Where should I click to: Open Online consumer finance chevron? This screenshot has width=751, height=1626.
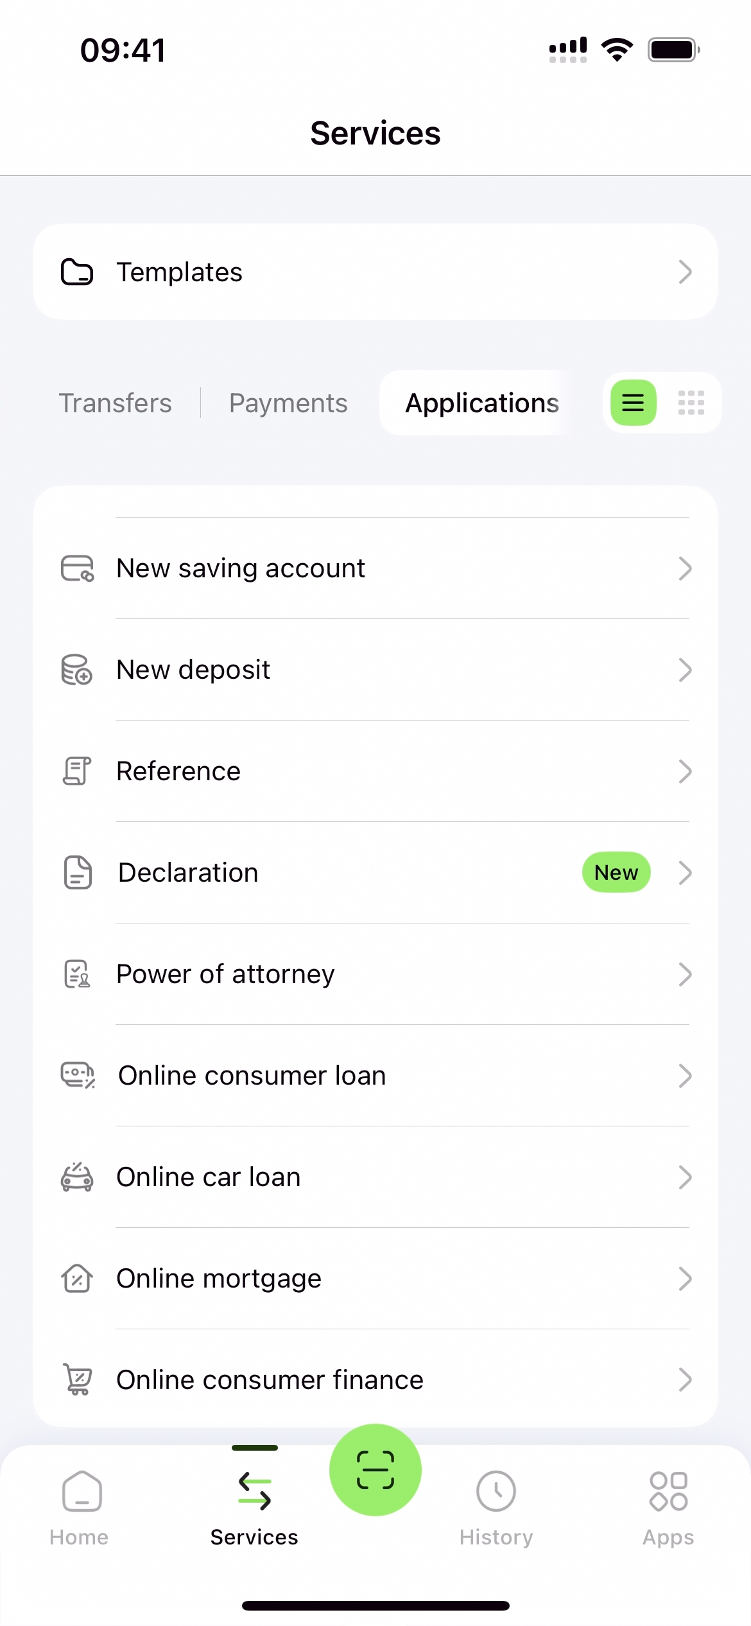(685, 1380)
